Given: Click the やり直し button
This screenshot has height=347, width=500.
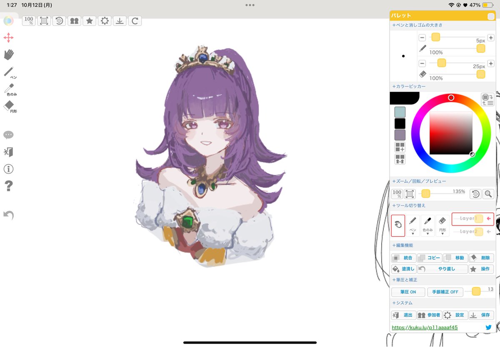Looking at the screenshot, I should click(442, 269).
